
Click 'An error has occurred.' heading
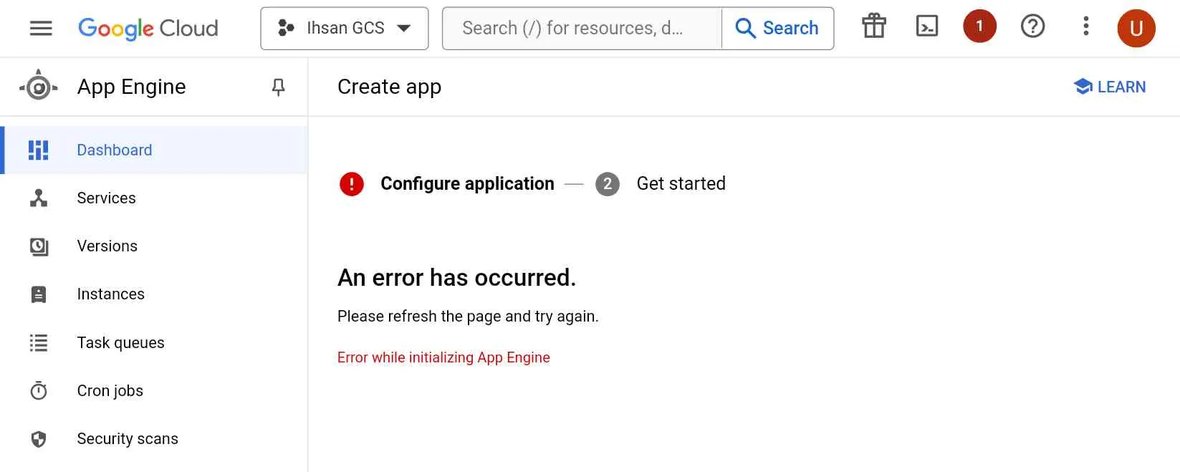coord(456,277)
